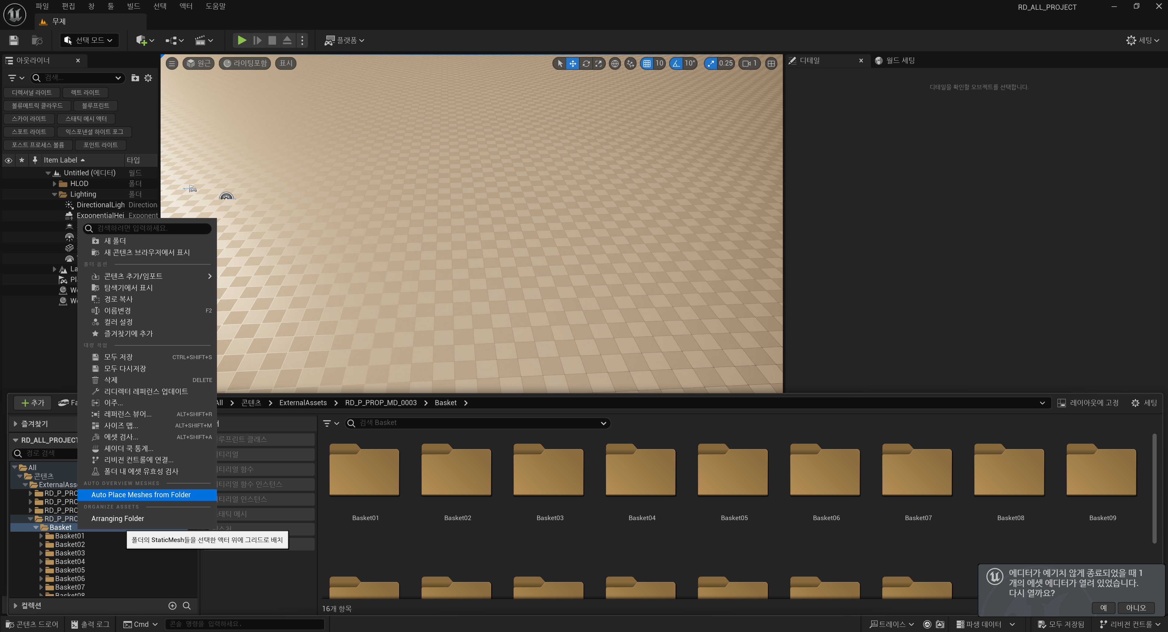Expand the HLOD folder in outliner

[55, 184]
